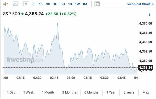156x99 pixels.
Task: Click the 4,370.00 axis label
Action: (x=146, y=24)
